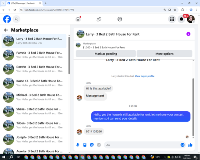Click Mark as pending button
Image resolution: width=200 pixels, height=160 pixels.
point(106,54)
